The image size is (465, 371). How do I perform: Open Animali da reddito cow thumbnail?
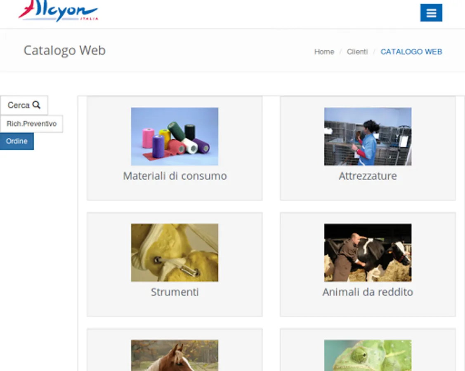[368, 252]
